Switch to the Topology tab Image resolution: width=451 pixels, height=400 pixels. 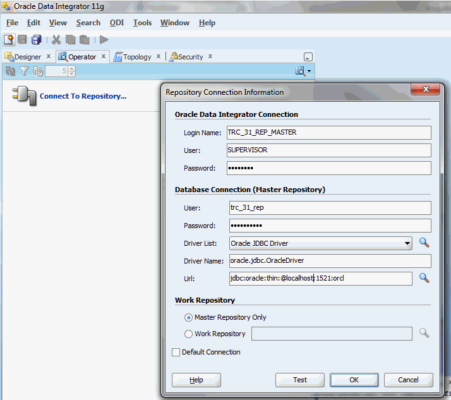(x=137, y=57)
